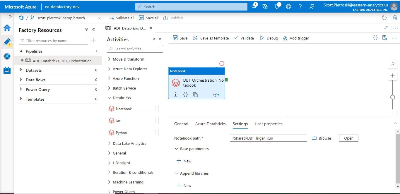
Task: Refresh the factory with the refresh icon
Action: point(384,18)
